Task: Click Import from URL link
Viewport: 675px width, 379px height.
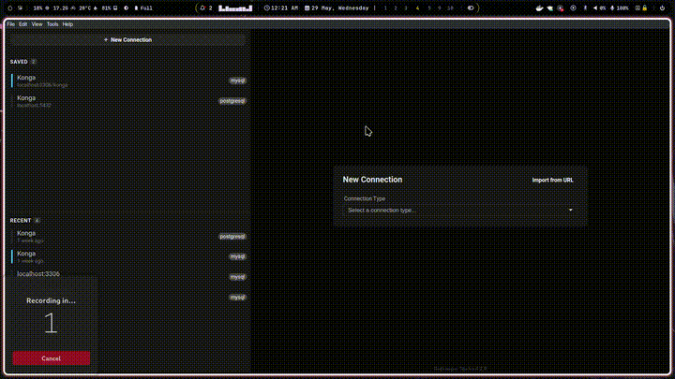Action: [x=552, y=180]
